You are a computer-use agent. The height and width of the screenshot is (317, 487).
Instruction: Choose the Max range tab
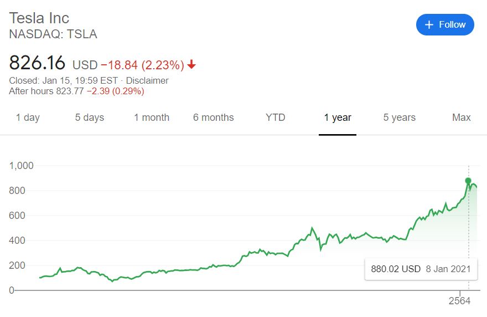click(x=462, y=117)
